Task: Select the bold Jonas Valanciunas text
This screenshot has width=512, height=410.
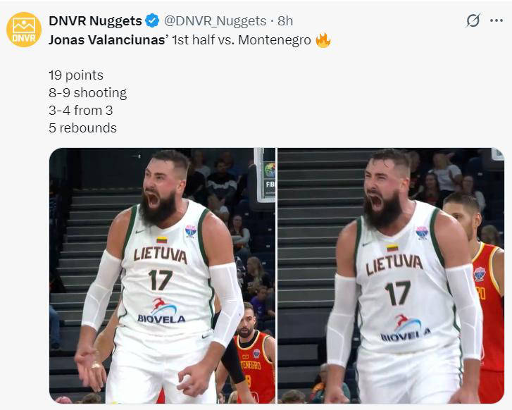Action: tap(108, 40)
